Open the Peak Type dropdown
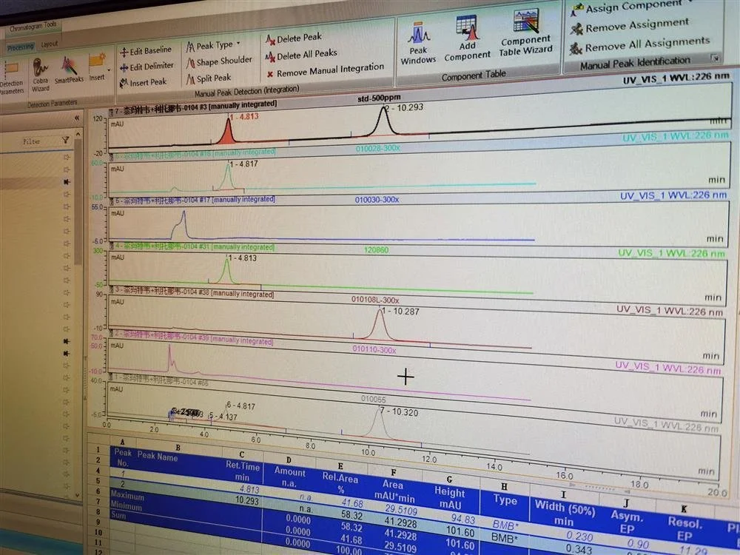 click(213, 46)
